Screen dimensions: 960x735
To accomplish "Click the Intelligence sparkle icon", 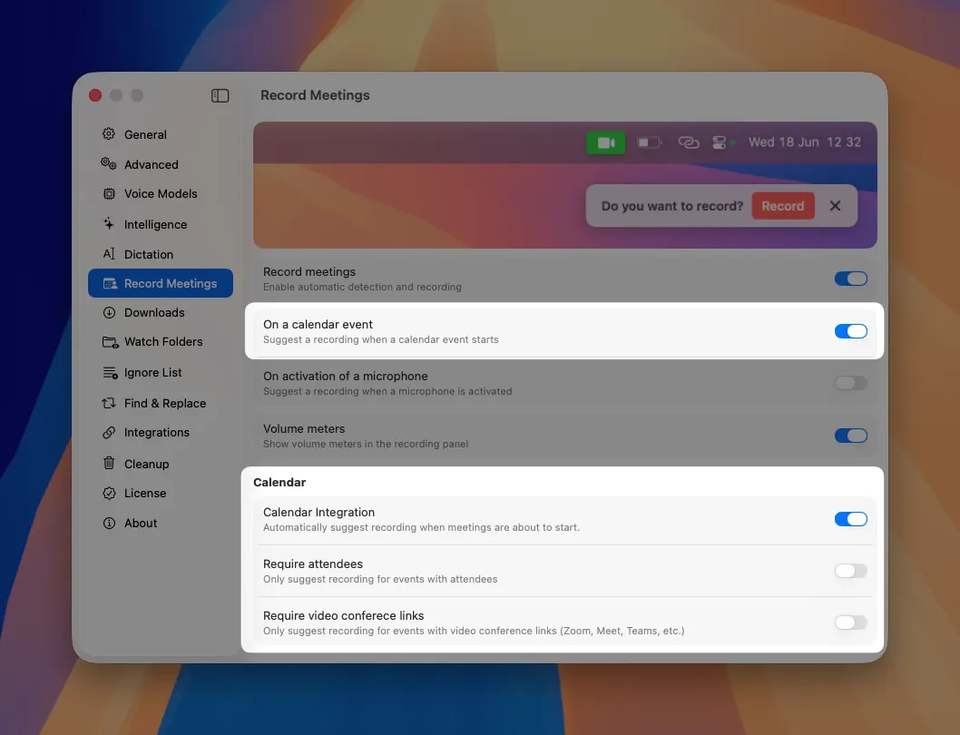I will (109, 223).
